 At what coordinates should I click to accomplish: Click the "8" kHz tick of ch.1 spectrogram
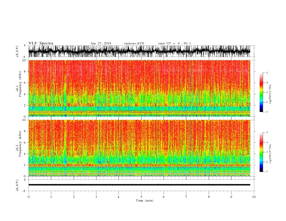25,71
